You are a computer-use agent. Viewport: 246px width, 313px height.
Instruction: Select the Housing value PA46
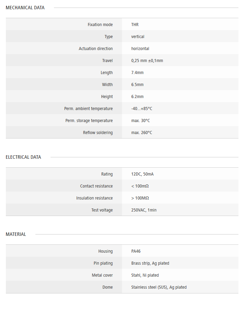[136, 251]
